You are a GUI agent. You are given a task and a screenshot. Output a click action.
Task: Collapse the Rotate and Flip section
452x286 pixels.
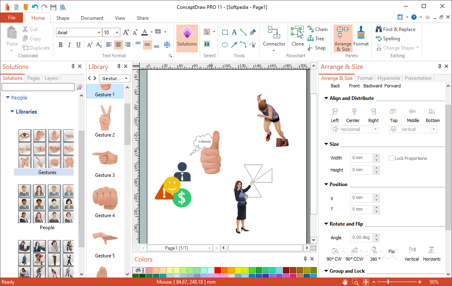point(326,224)
